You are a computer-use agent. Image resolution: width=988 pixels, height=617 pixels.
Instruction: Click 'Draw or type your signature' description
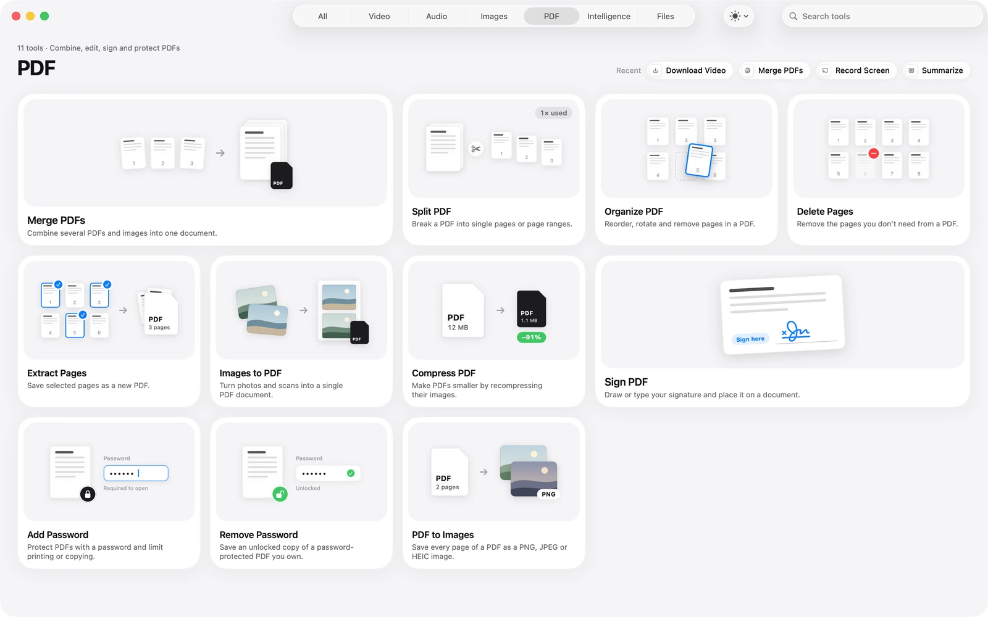coord(702,395)
